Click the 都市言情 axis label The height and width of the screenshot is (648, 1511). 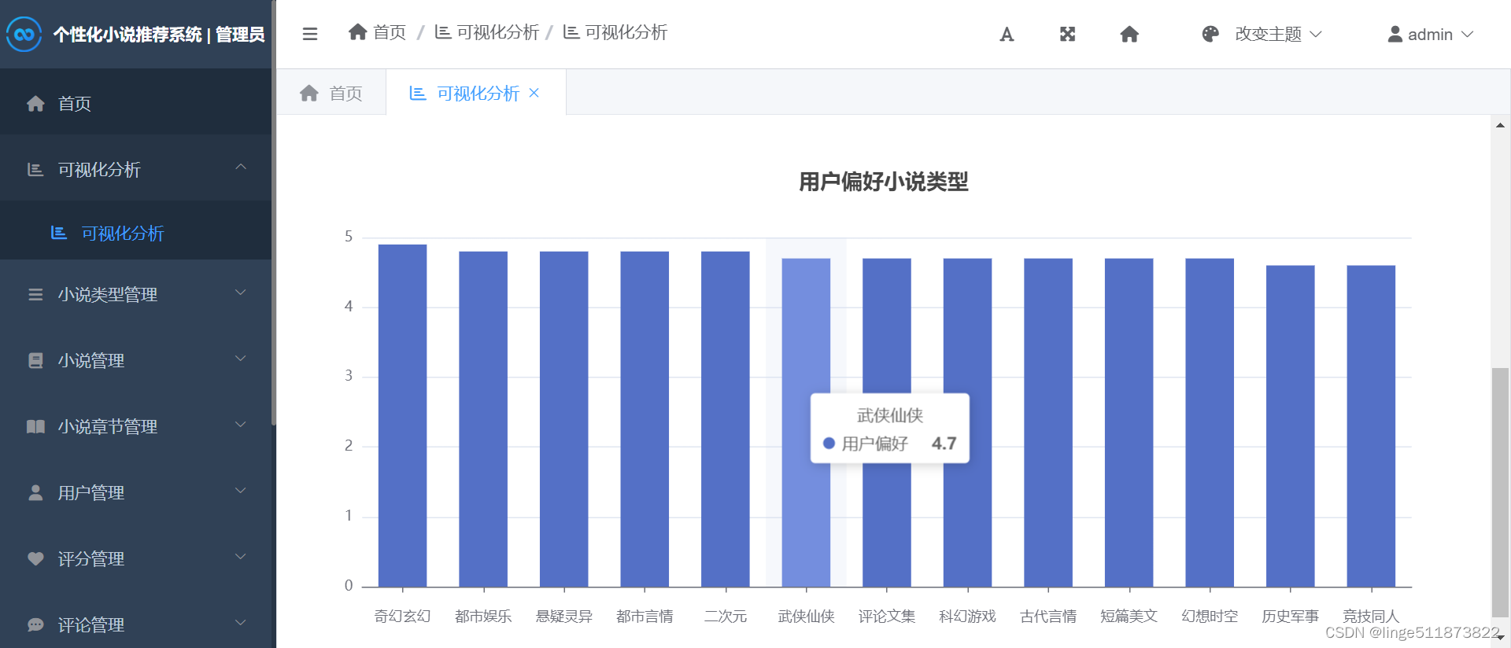tap(645, 616)
